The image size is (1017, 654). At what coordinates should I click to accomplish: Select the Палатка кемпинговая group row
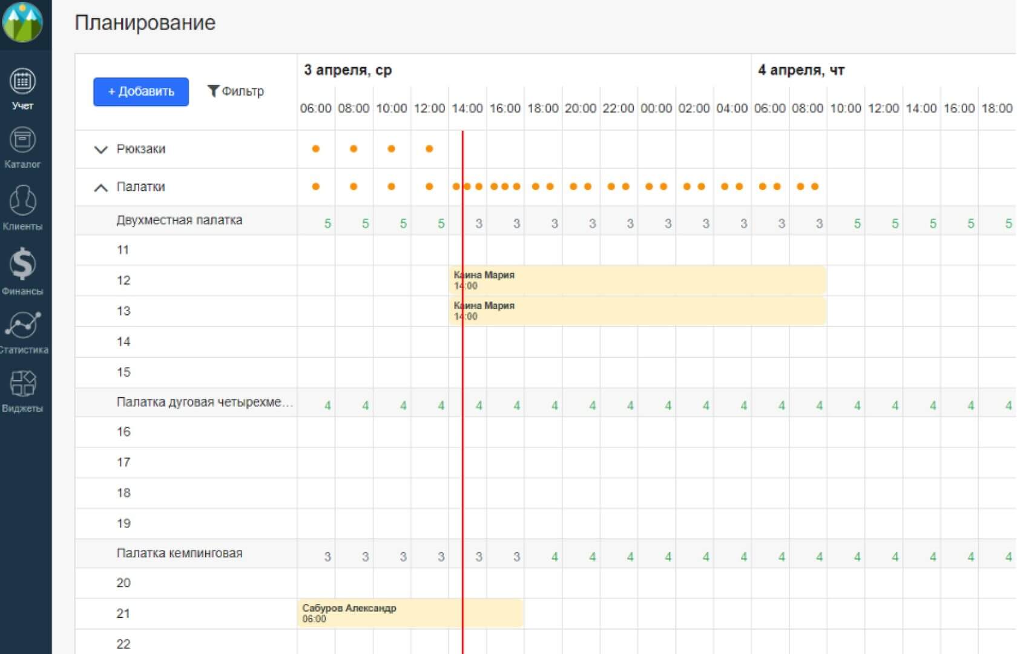click(x=179, y=553)
